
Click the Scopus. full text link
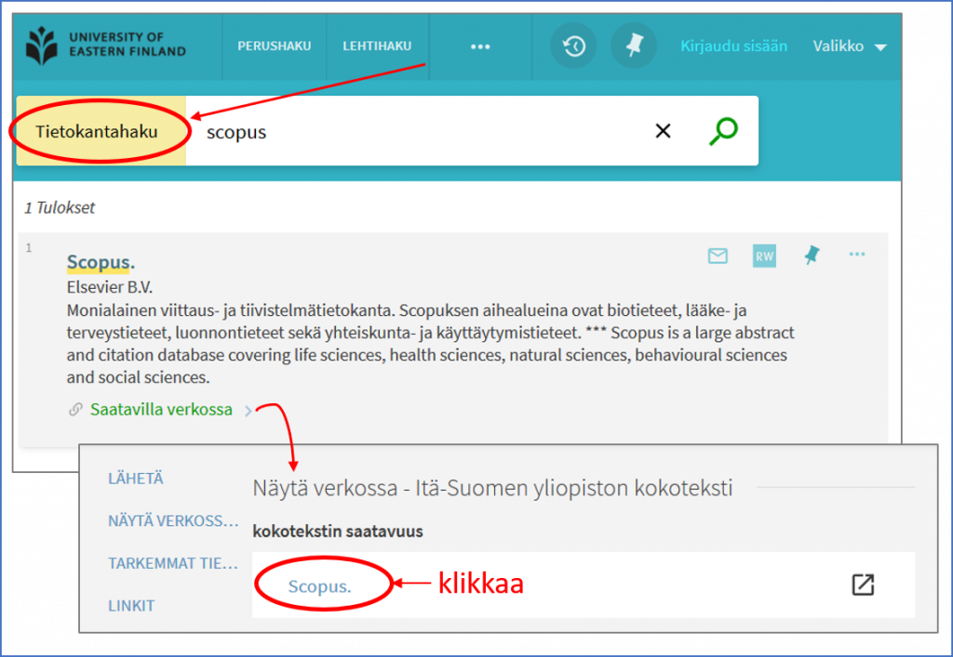click(x=320, y=586)
